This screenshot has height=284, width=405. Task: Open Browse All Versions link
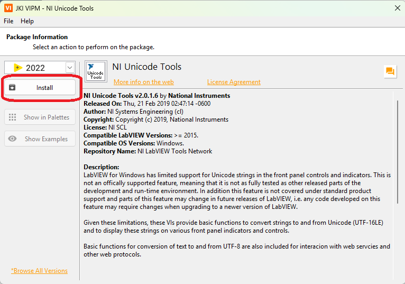point(39,271)
